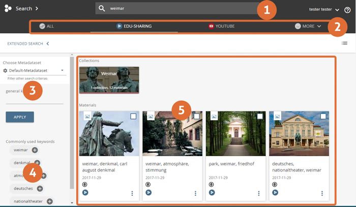356x207 pixels.
Task: Add 'nationaltheater' keyword with plus icon
Action: (50, 201)
